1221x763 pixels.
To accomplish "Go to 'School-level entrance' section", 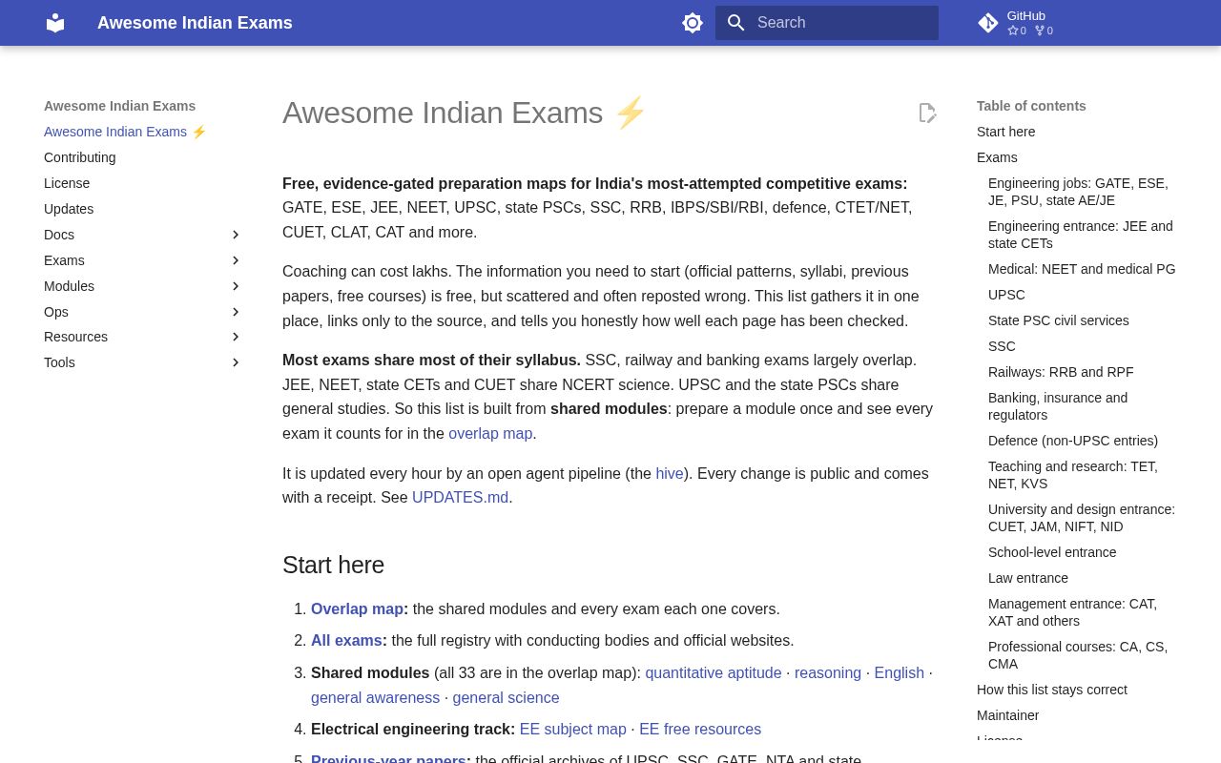I will [1052, 552].
